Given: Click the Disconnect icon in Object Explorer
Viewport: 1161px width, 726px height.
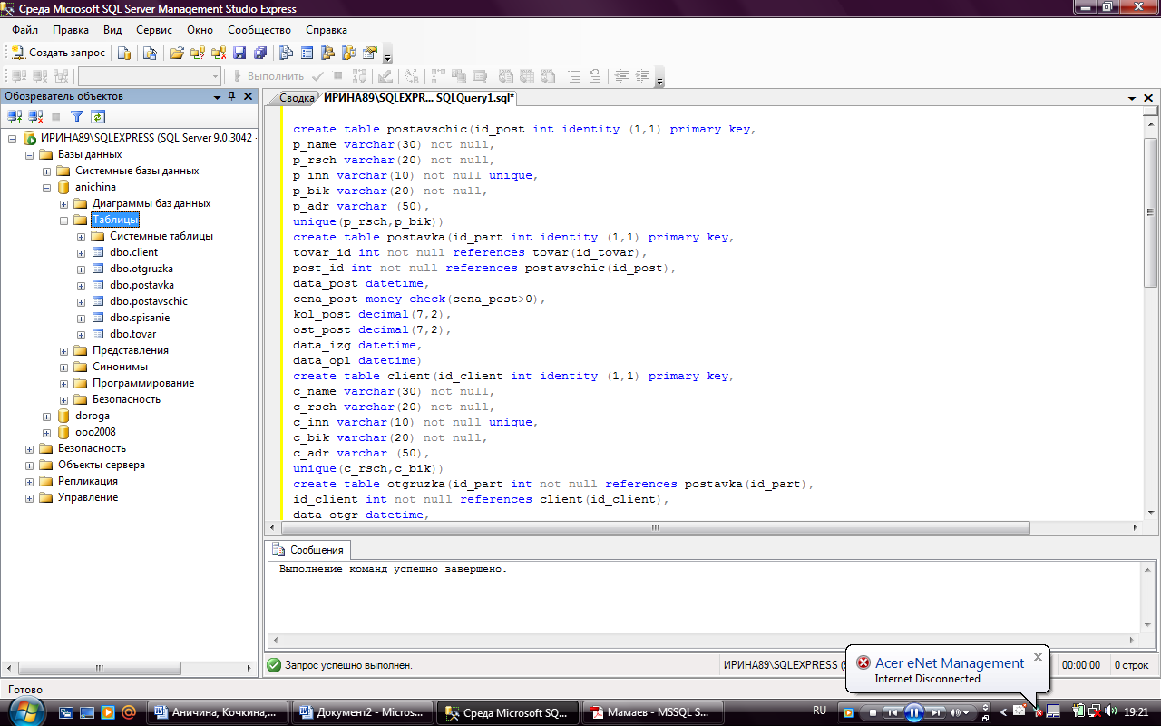Looking at the screenshot, I should (x=35, y=116).
